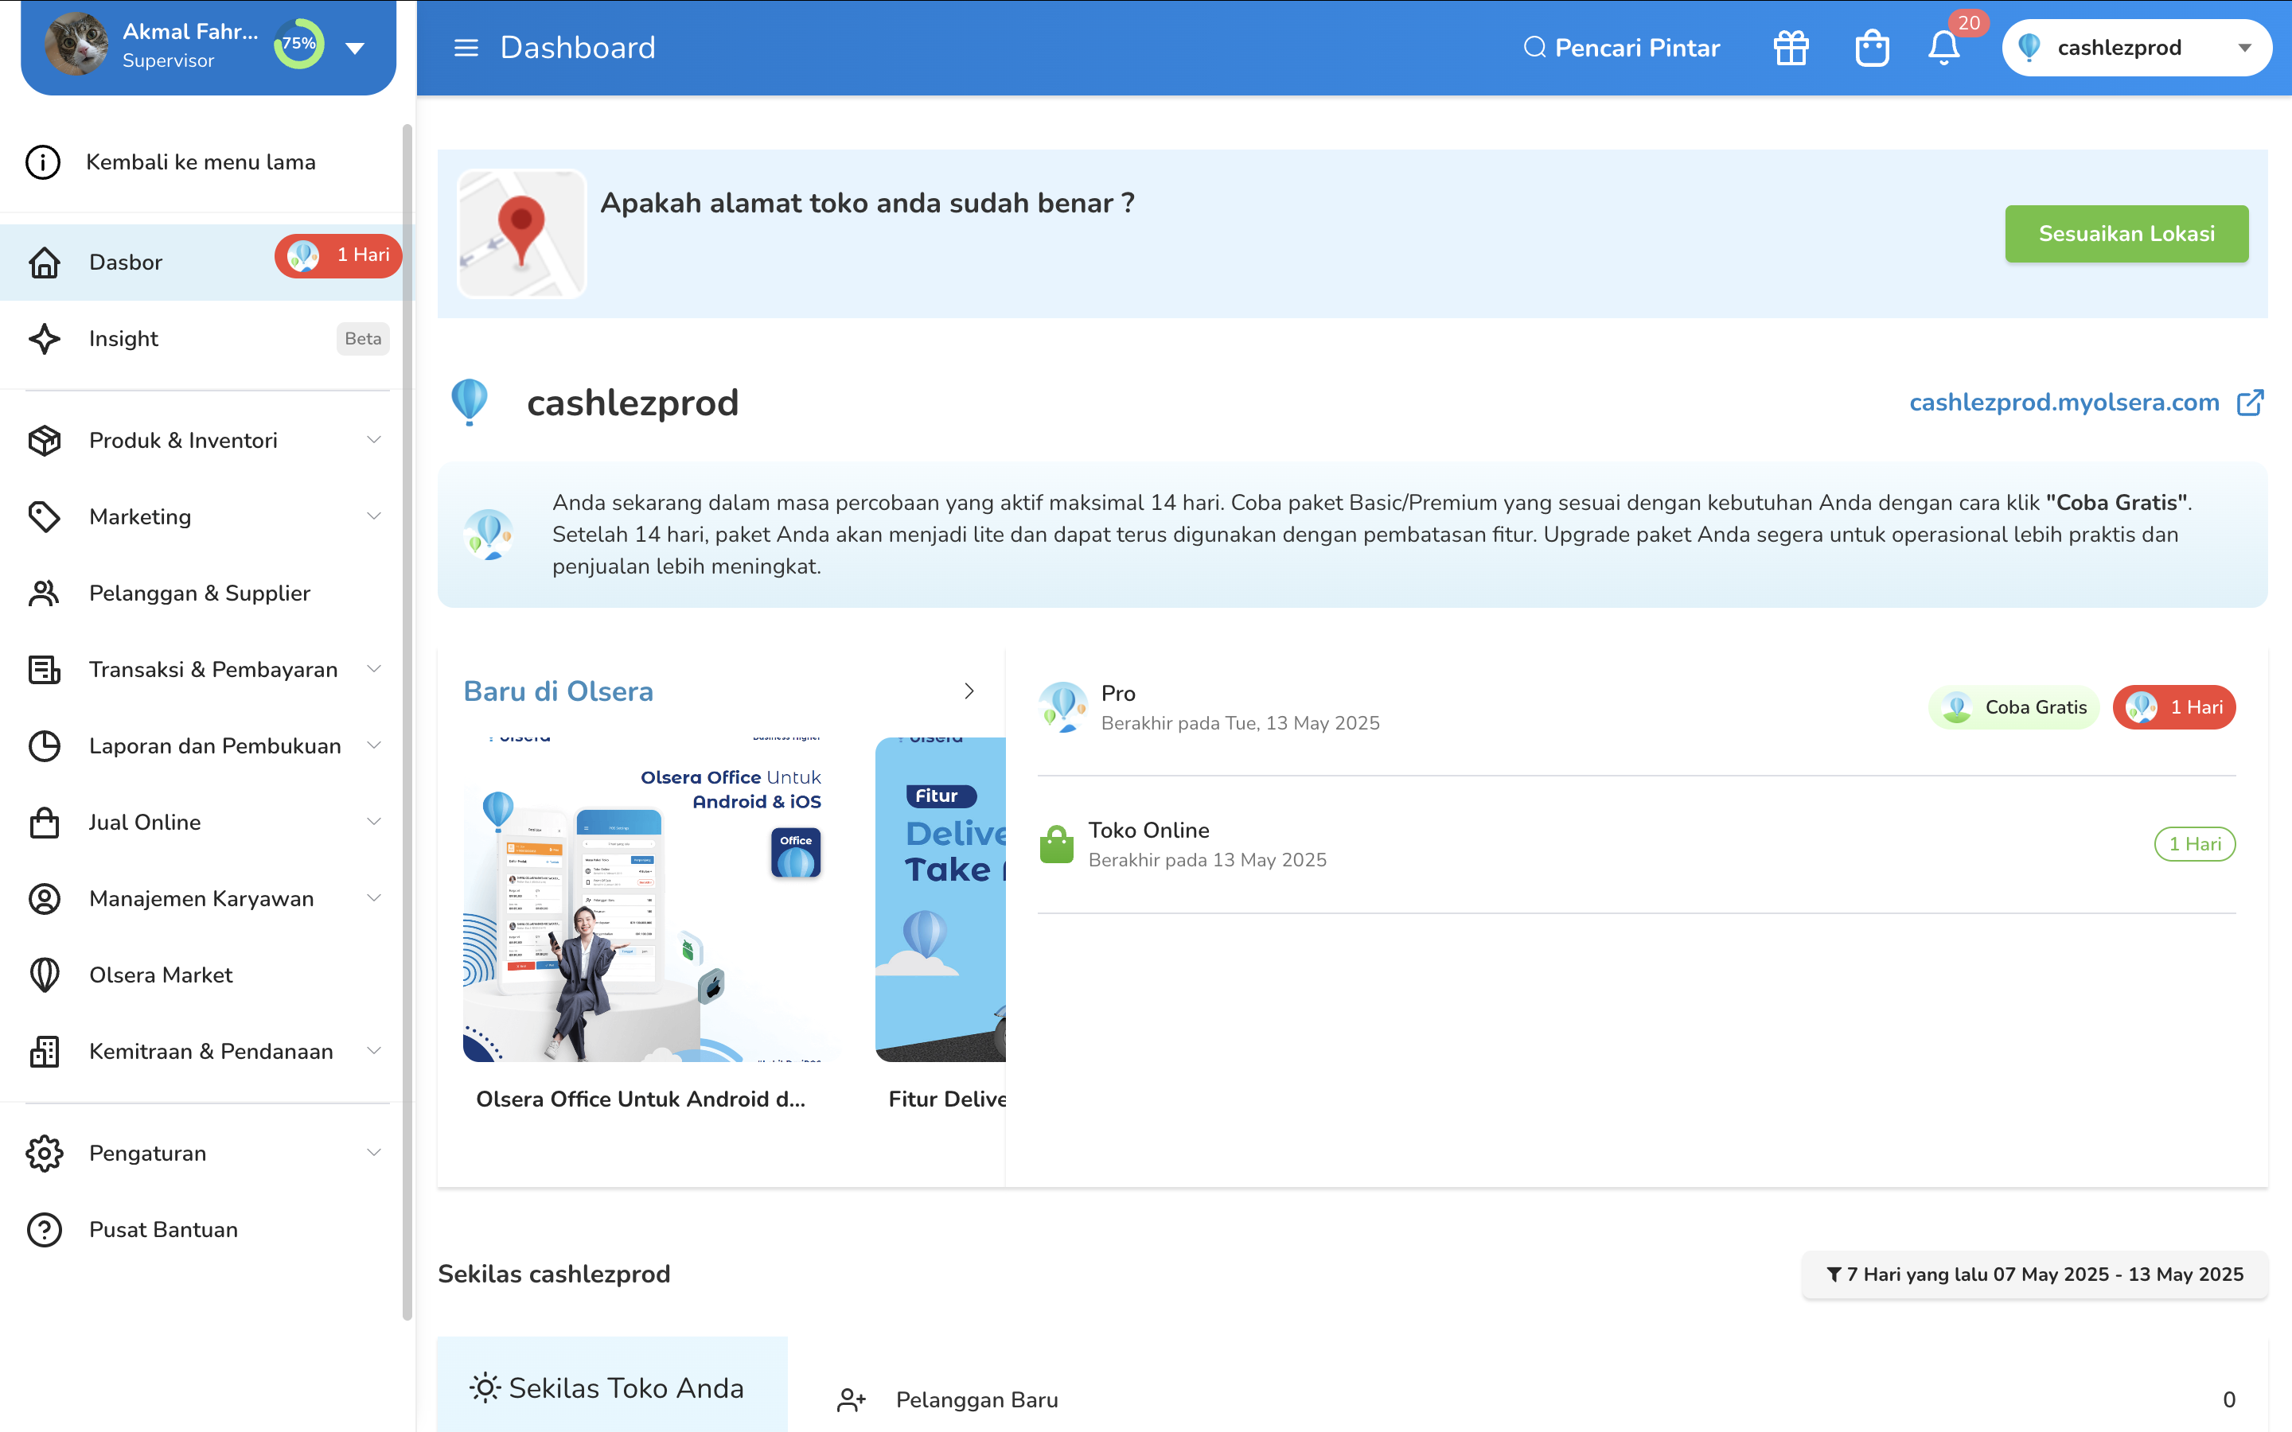Expand Manajemen Karyawan chevron
The width and height of the screenshot is (2292, 1432).
pos(374,898)
